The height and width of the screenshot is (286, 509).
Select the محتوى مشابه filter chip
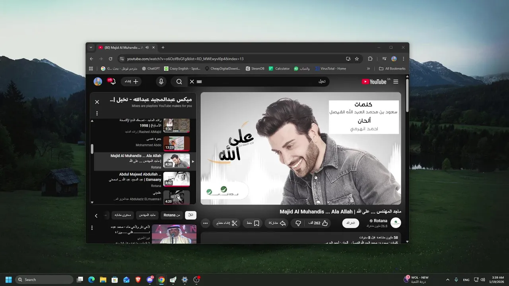click(122, 215)
